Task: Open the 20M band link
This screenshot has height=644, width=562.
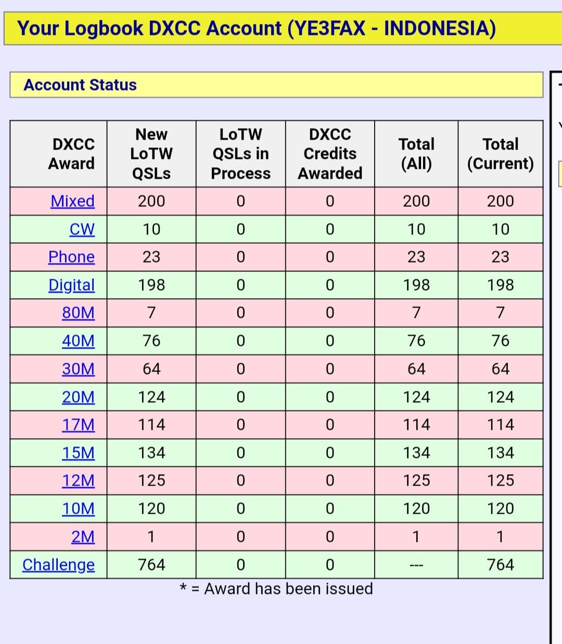Action: [78, 397]
